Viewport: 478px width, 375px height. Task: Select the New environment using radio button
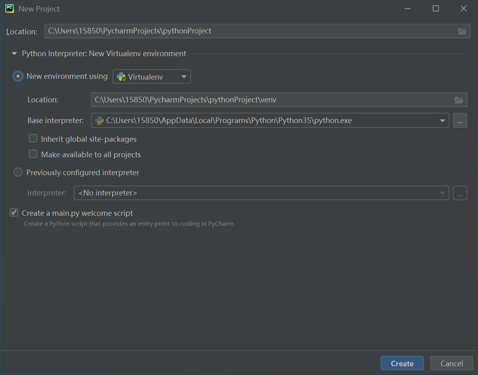(x=18, y=76)
